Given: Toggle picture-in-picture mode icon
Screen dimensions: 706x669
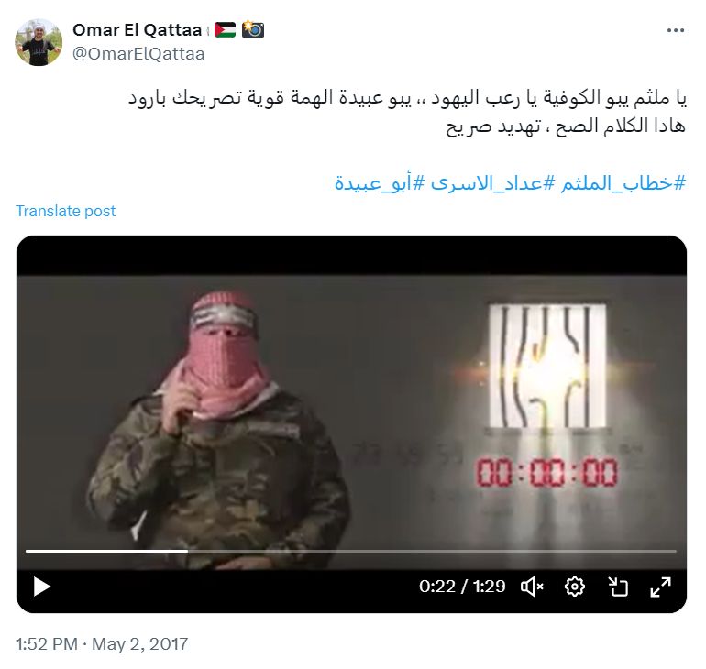Looking at the screenshot, I should pyautogui.click(x=618, y=587).
